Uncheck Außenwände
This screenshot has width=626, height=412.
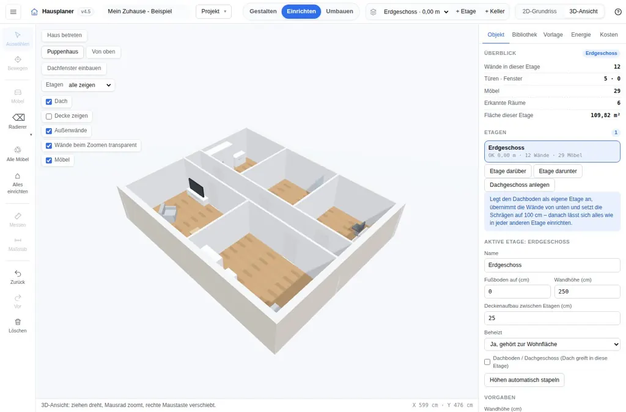(x=49, y=131)
